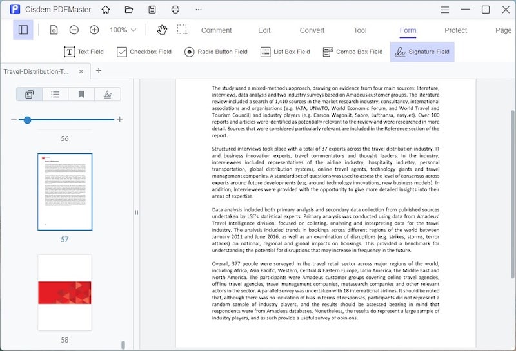Click the Text Field button
Image resolution: width=516 pixels, height=351 pixels.
(x=83, y=52)
